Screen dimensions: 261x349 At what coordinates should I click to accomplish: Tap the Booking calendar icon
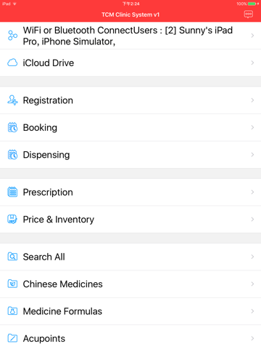pyautogui.click(x=12, y=127)
